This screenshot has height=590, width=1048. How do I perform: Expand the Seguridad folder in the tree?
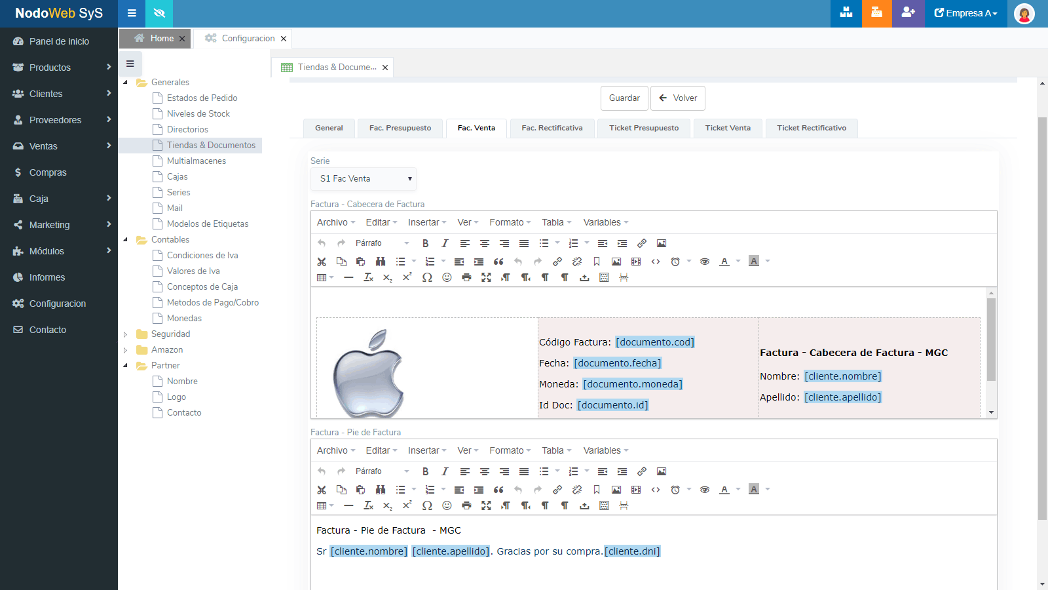[x=126, y=334]
